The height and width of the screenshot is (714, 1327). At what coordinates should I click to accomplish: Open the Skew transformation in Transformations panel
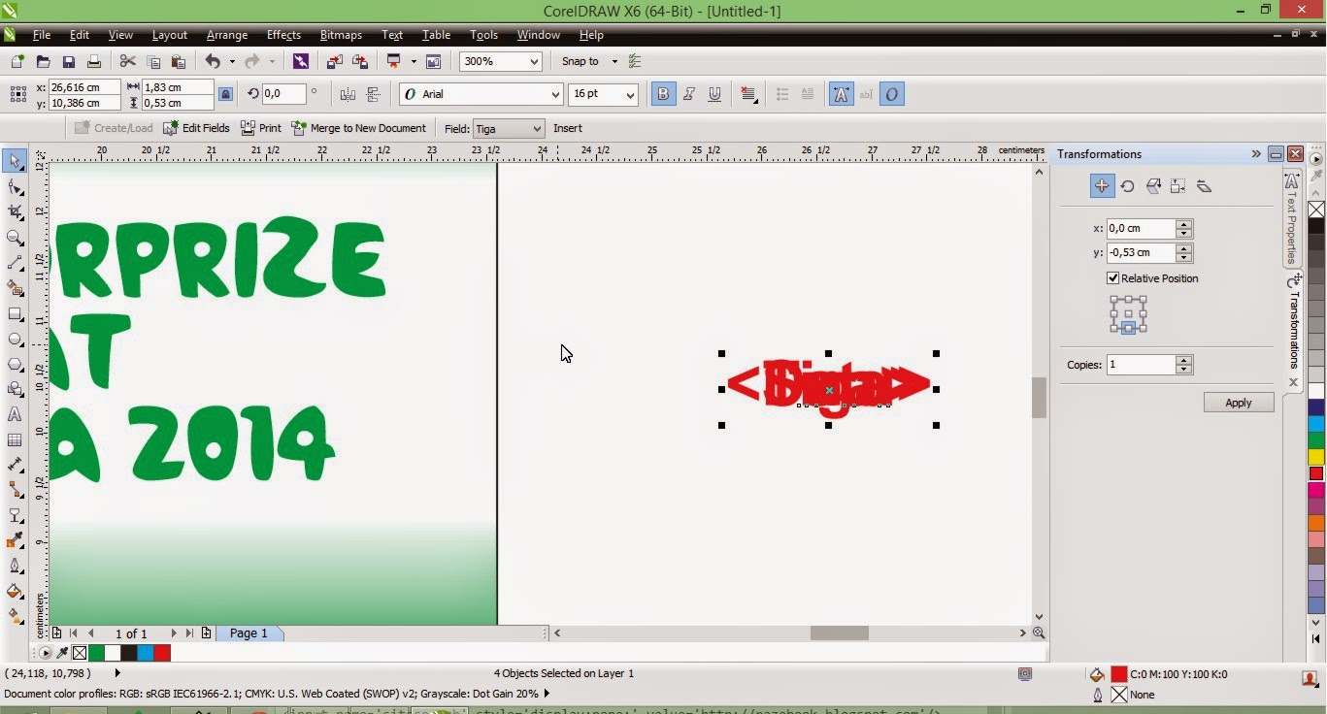[1204, 186]
